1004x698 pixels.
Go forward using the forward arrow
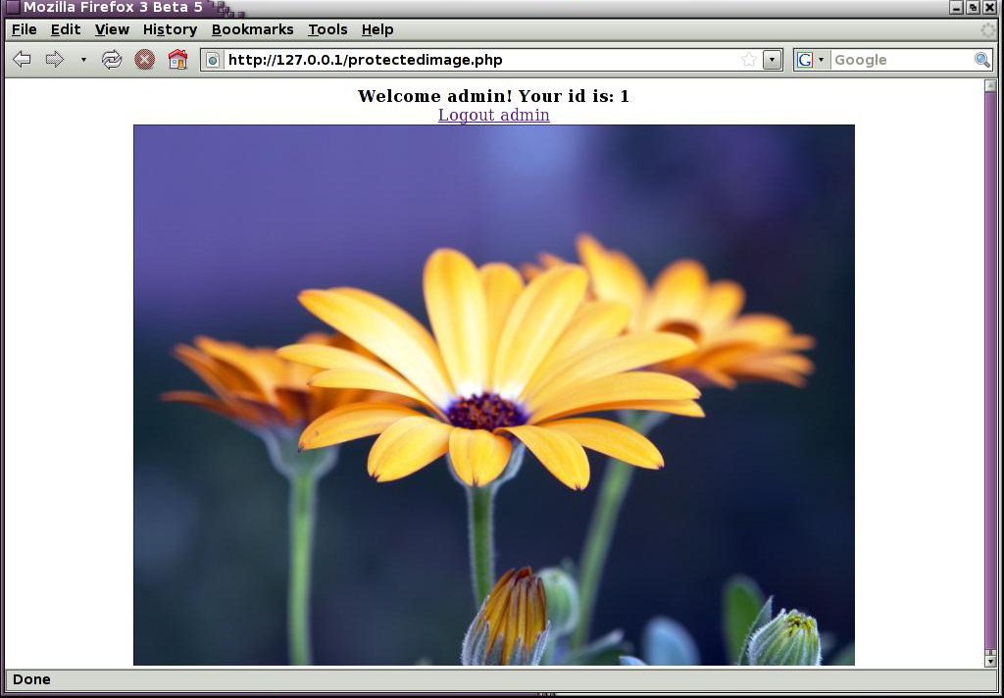tap(55, 60)
